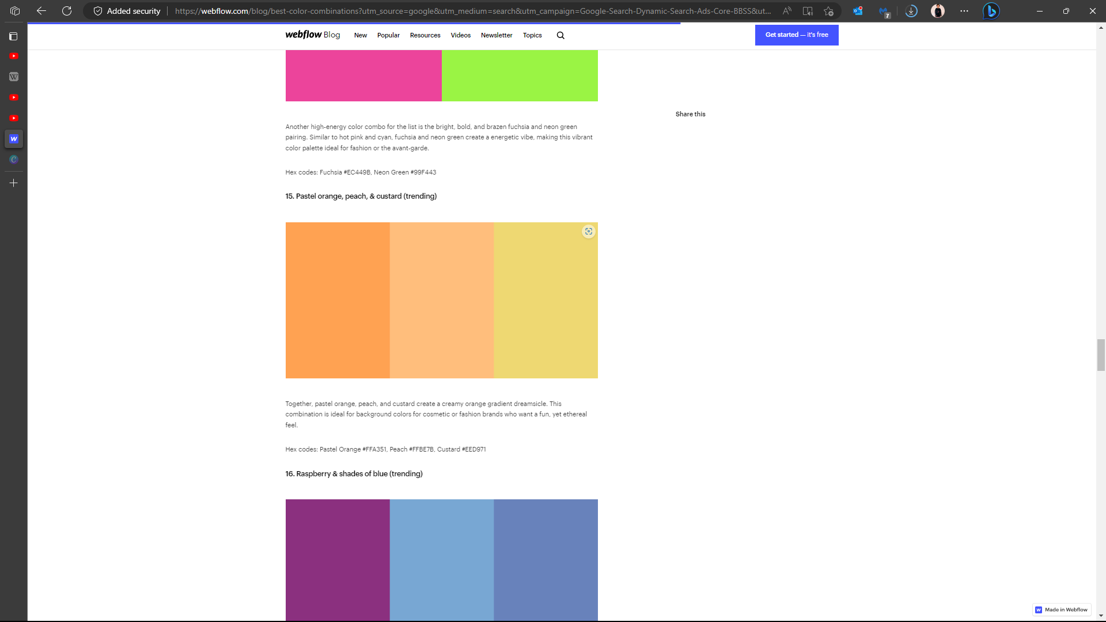This screenshot has height=622, width=1106.
Task: Select the Popular nav item
Action: click(388, 35)
